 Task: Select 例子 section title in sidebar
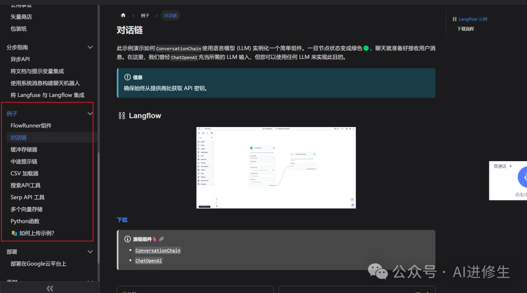point(12,113)
